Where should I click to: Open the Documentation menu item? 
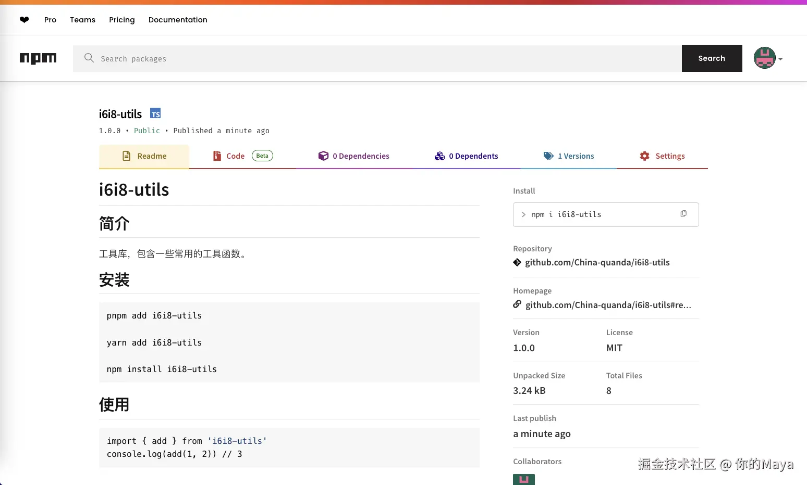coord(178,20)
